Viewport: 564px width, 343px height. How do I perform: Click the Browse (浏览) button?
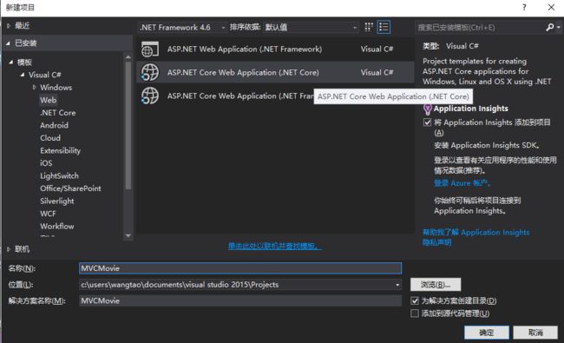(436, 285)
